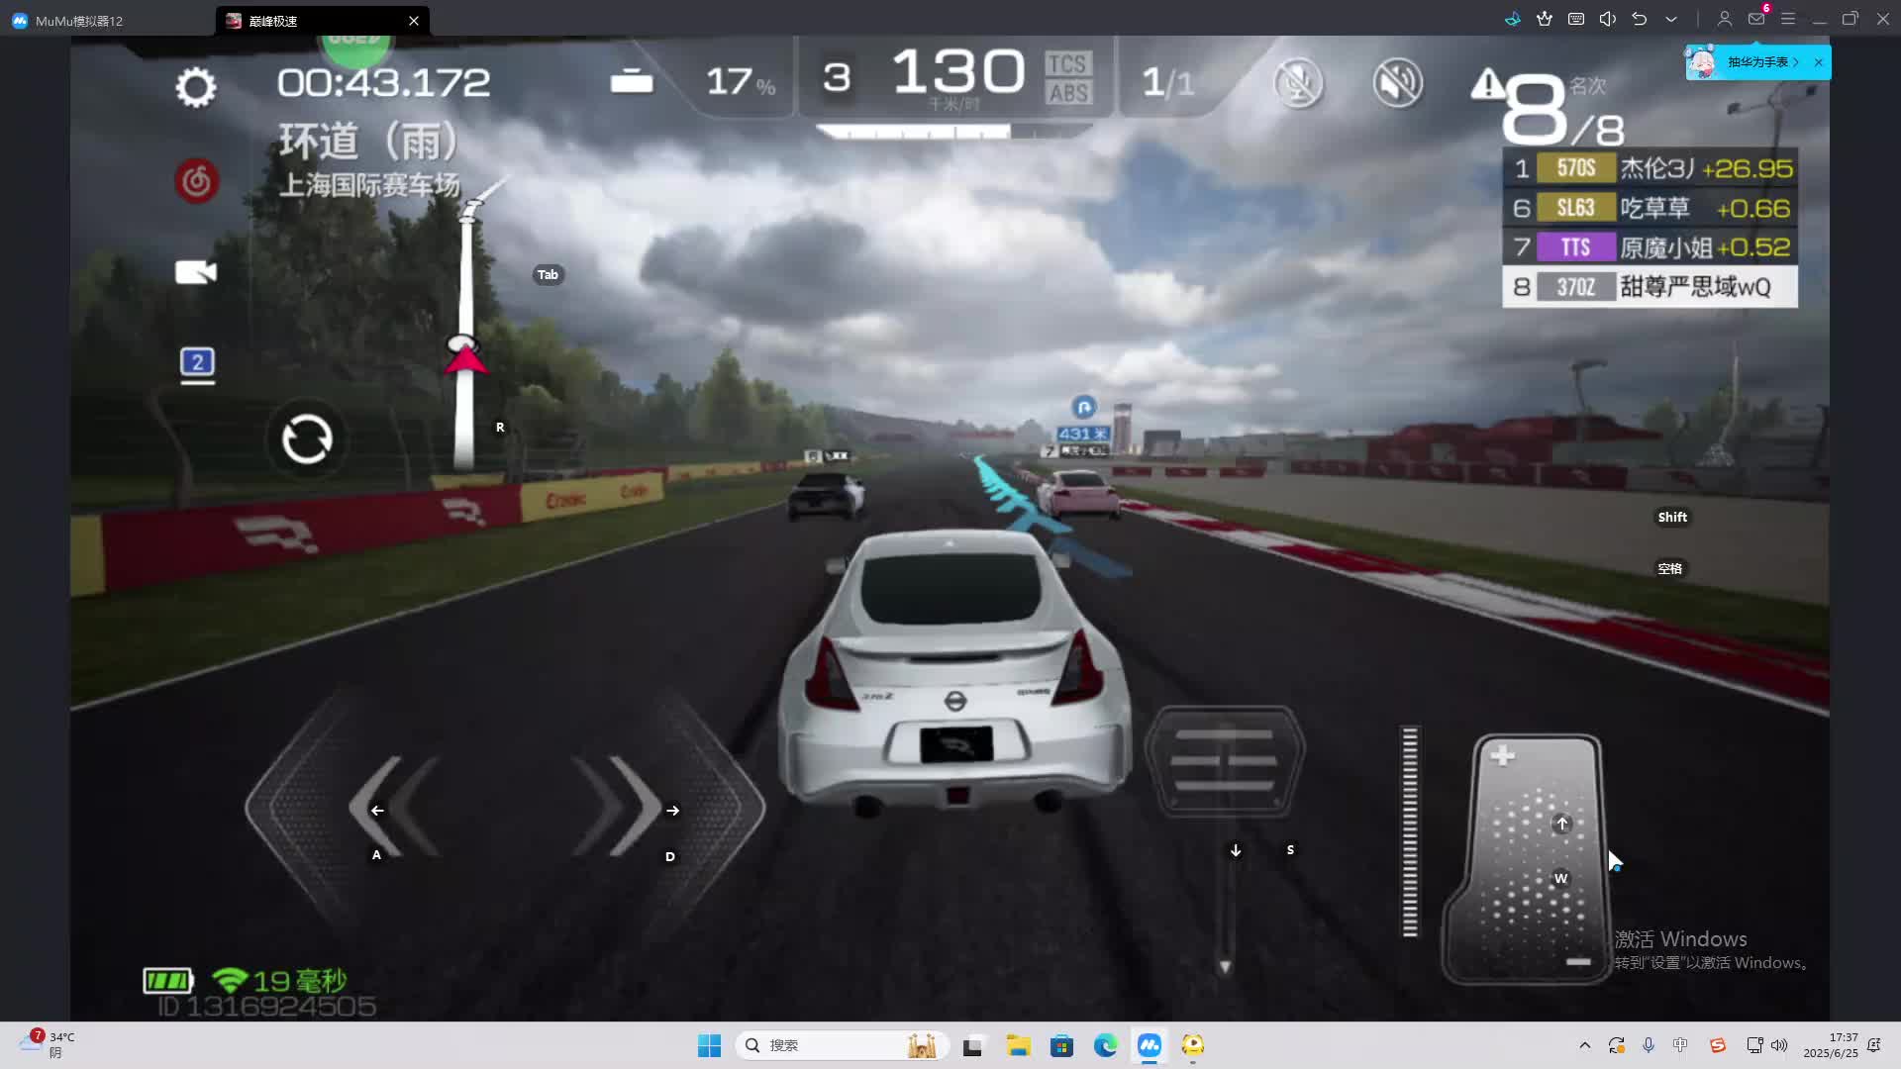Click the blue number 2 display button

pyautogui.click(x=197, y=362)
